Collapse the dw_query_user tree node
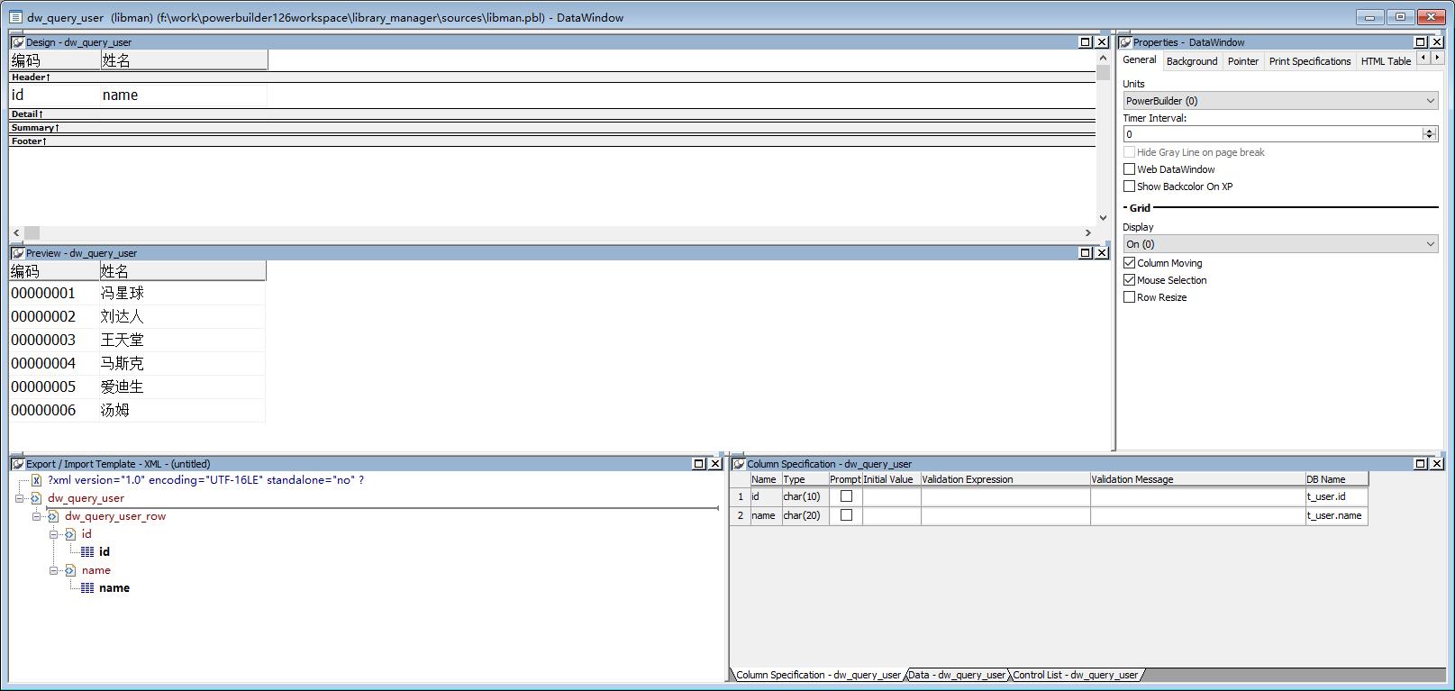Image resolution: width=1455 pixels, height=691 pixels. pyautogui.click(x=20, y=498)
